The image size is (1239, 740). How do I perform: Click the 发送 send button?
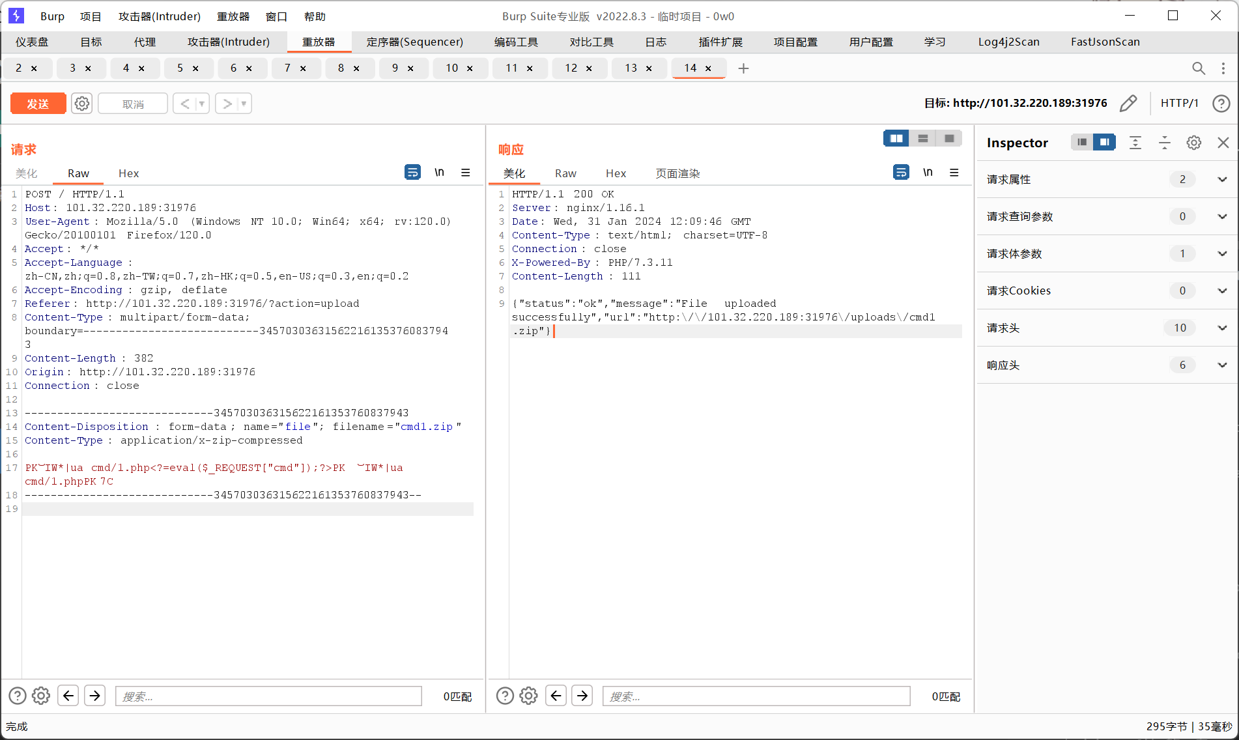tap(38, 104)
